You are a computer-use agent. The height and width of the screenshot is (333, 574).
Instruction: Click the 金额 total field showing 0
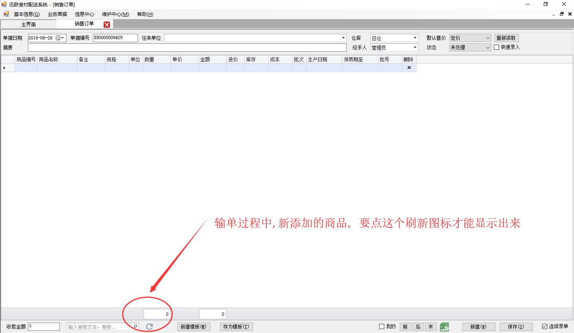pyautogui.click(x=213, y=314)
